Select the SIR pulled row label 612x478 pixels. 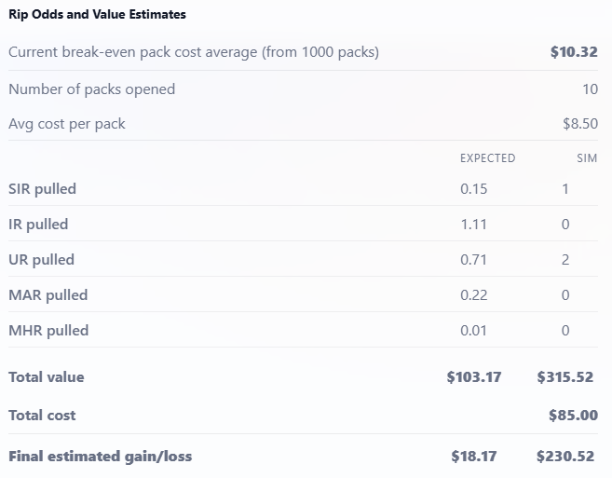click(42, 189)
